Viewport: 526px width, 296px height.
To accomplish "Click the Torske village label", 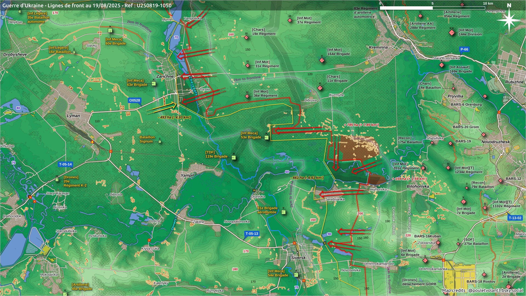I will click(x=205, y=89).
